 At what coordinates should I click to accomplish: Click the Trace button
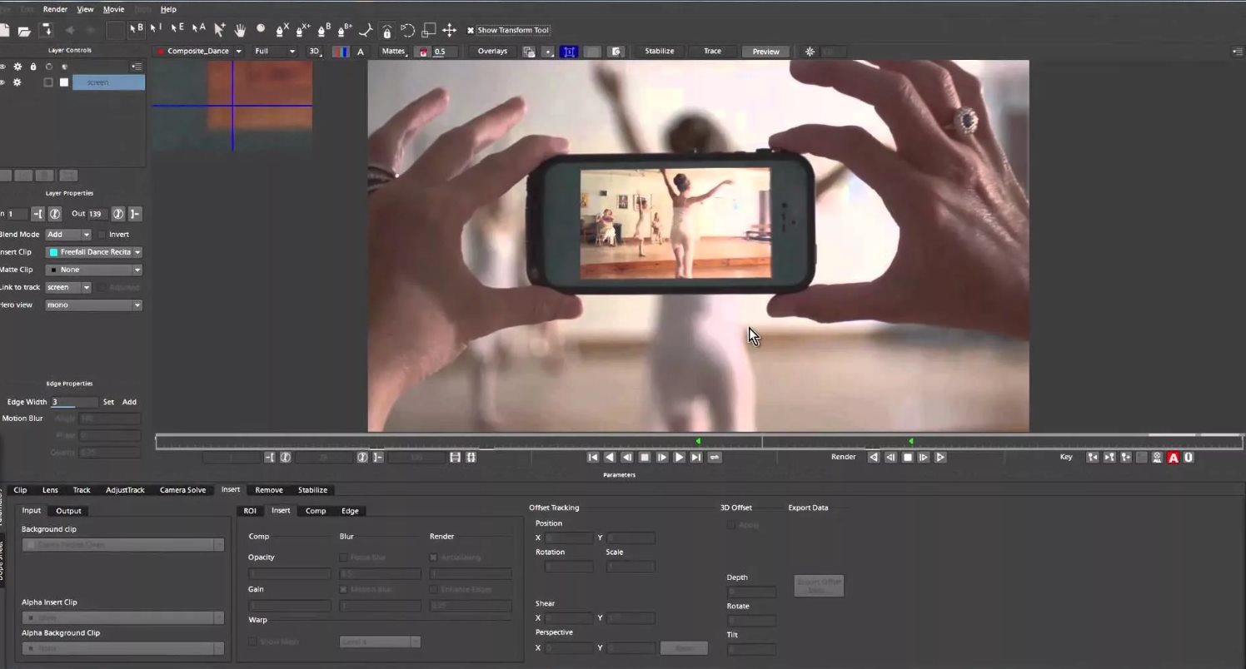point(712,52)
